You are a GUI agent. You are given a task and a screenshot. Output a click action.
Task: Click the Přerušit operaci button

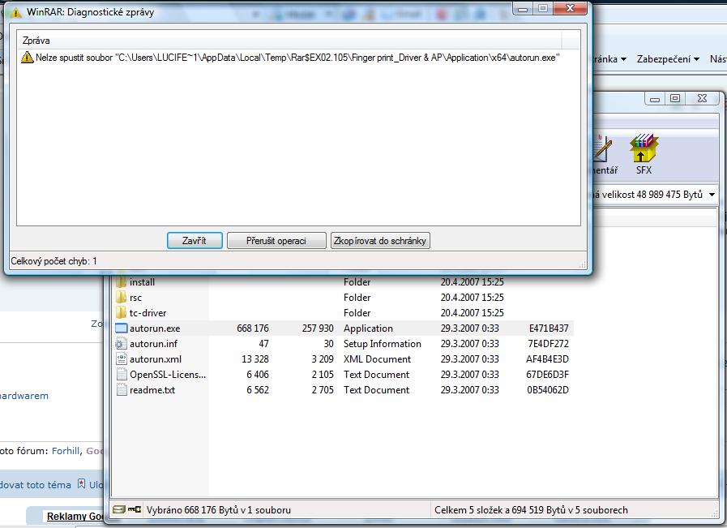pos(276,241)
